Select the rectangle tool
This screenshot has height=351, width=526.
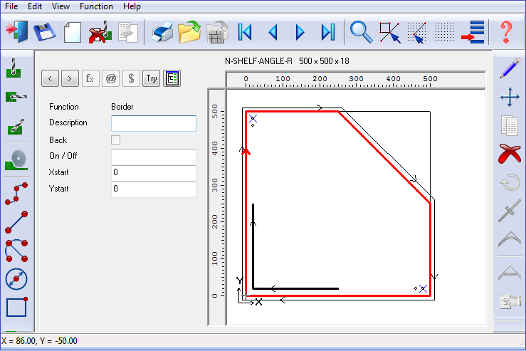pyautogui.click(x=16, y=307)
